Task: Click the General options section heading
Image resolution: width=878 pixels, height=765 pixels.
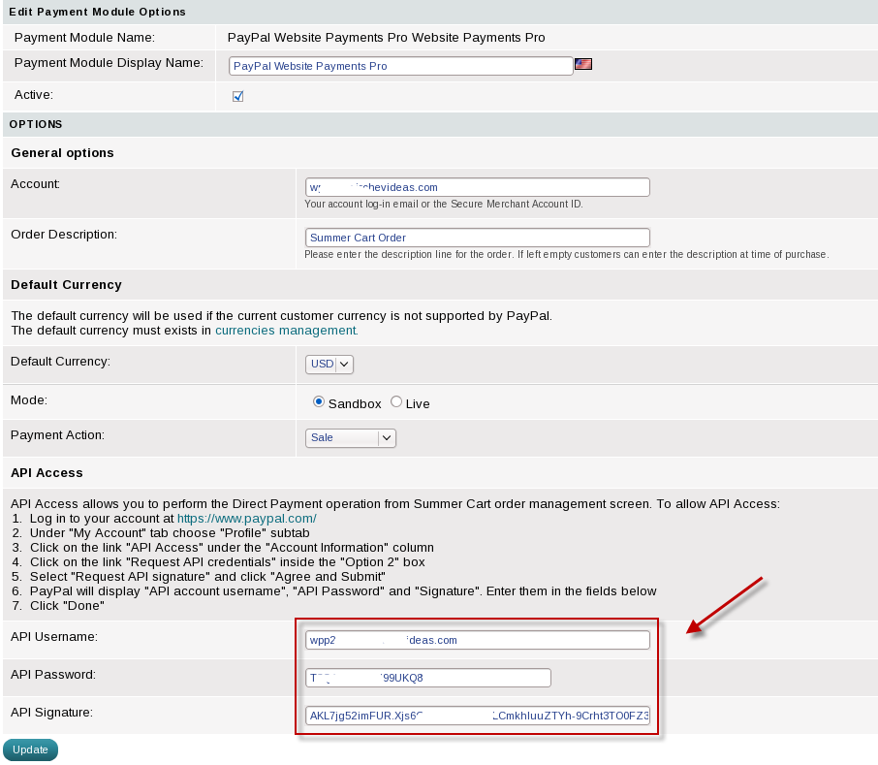Action: click(62, 152)
